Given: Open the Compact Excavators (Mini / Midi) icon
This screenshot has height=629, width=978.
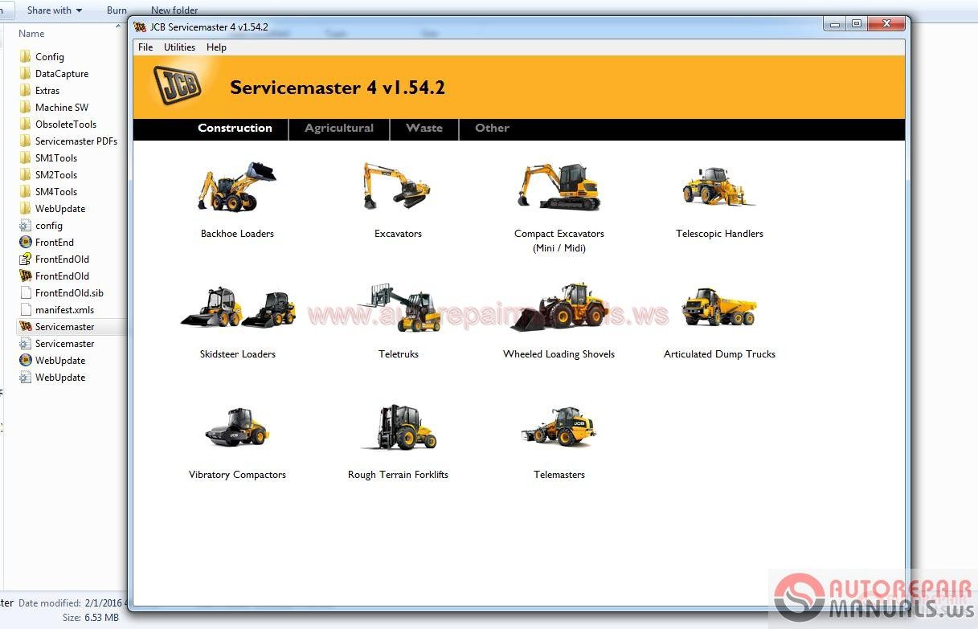Looking at the screenshot, I should 559,186.
